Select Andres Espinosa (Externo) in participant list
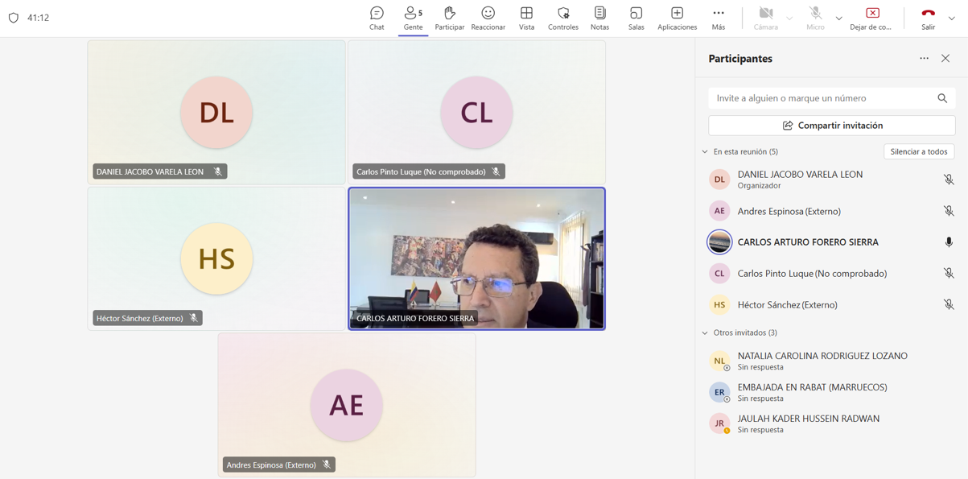 [831, 211]
